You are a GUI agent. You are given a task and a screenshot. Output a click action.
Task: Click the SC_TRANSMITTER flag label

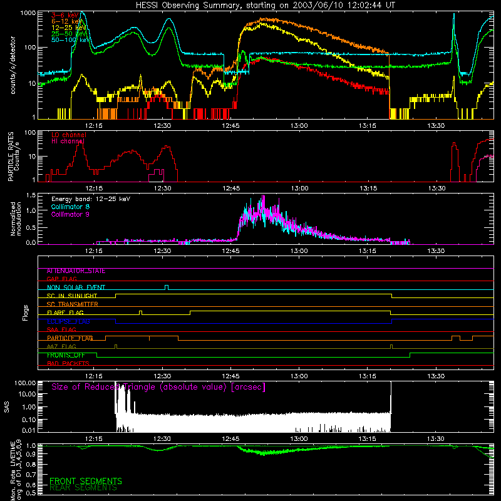[x=73, y=304]
